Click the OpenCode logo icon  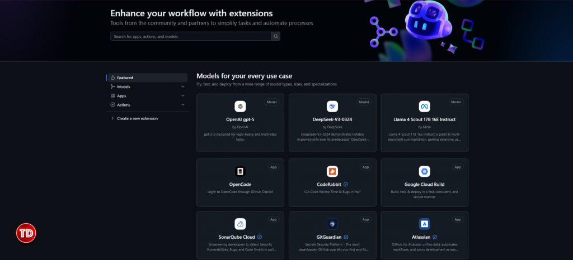(x=240, y=171)
